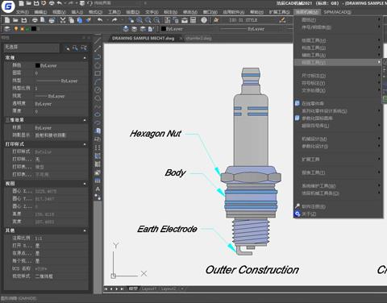Select the rectangle draw tool
Image resolution: width=387 pixels, height=303 pixels.
point(98,73)
